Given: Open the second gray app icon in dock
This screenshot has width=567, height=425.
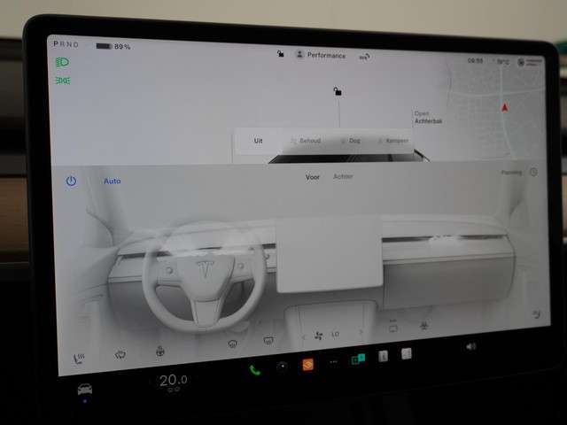Looking at the screenshot, I should tap(406, 353).
